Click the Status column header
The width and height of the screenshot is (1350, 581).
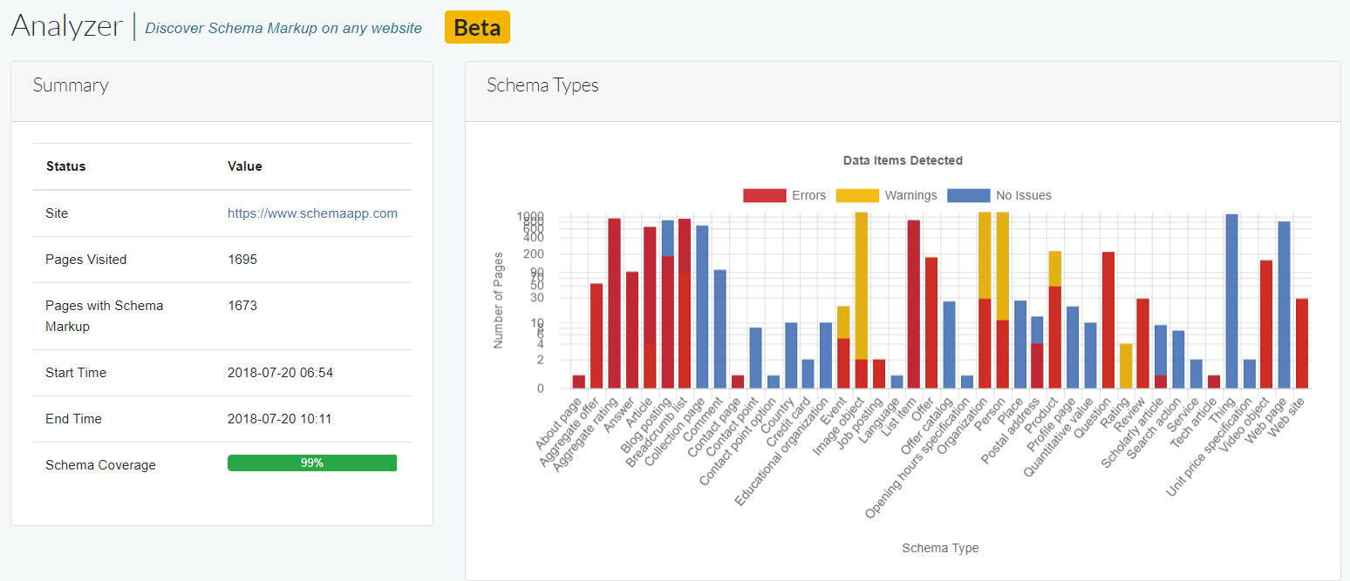point(65,166)
